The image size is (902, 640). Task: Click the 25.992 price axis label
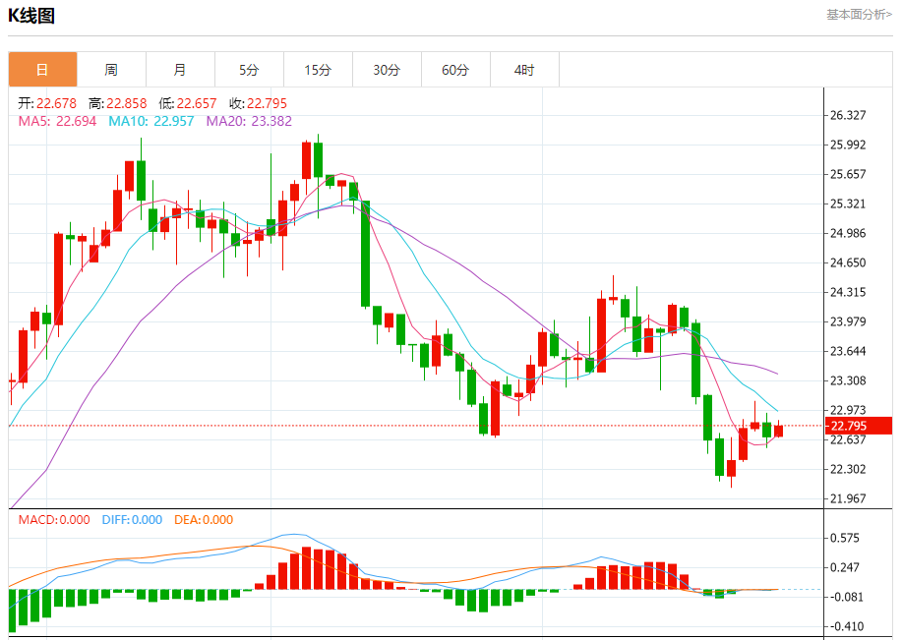coord(848,145)
